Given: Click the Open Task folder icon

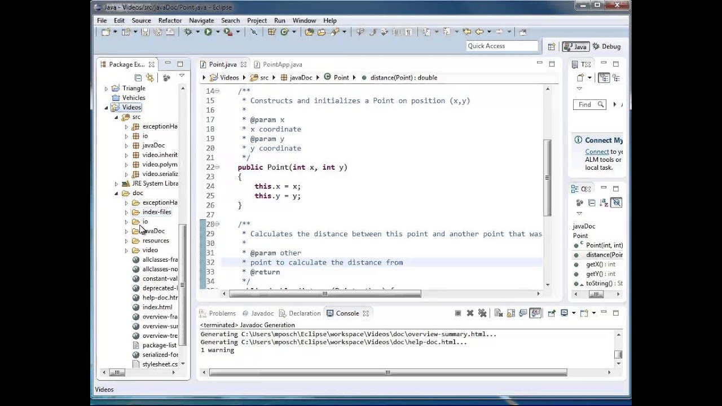Looking at the screenshot, I should 322,32.
